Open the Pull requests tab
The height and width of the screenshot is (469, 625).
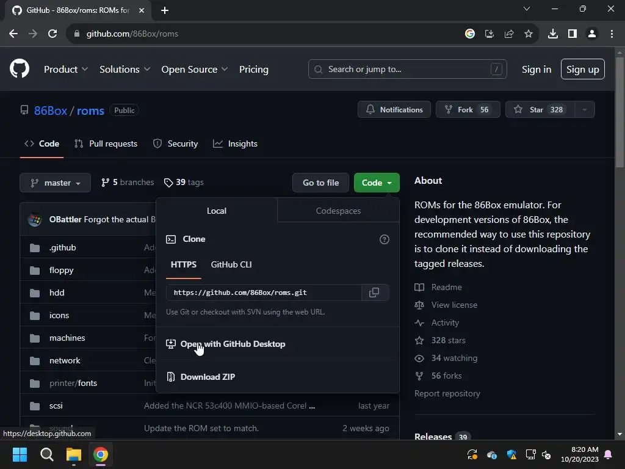pos(106,144)
